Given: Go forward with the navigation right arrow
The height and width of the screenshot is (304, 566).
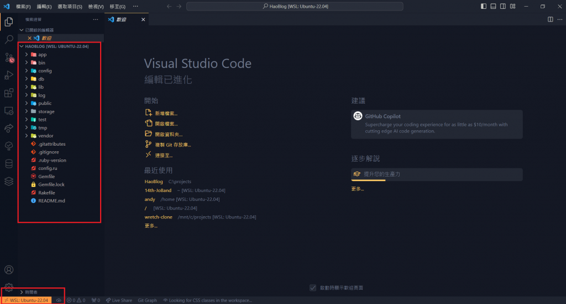Looking at the screenshot, I should (179, 7).
